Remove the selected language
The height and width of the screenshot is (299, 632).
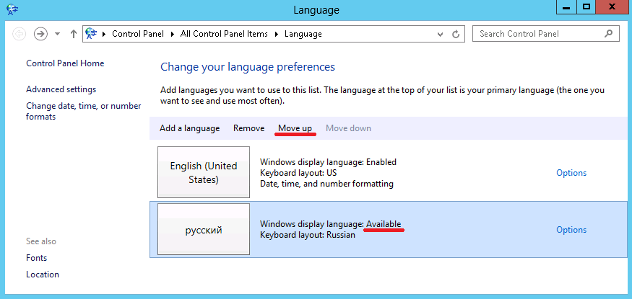(x=248, y=128)
